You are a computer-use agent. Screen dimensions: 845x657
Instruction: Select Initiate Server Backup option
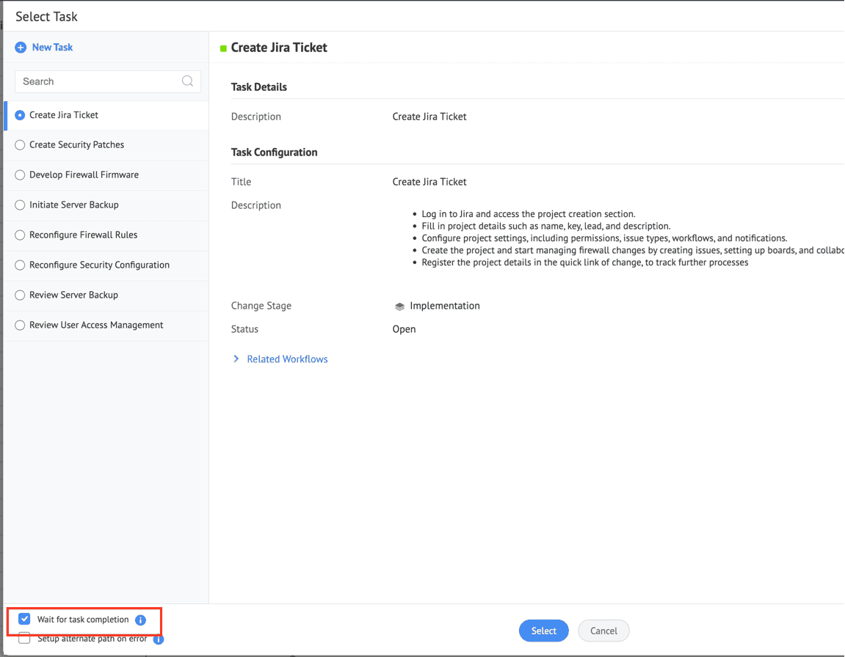coord(20,205)
